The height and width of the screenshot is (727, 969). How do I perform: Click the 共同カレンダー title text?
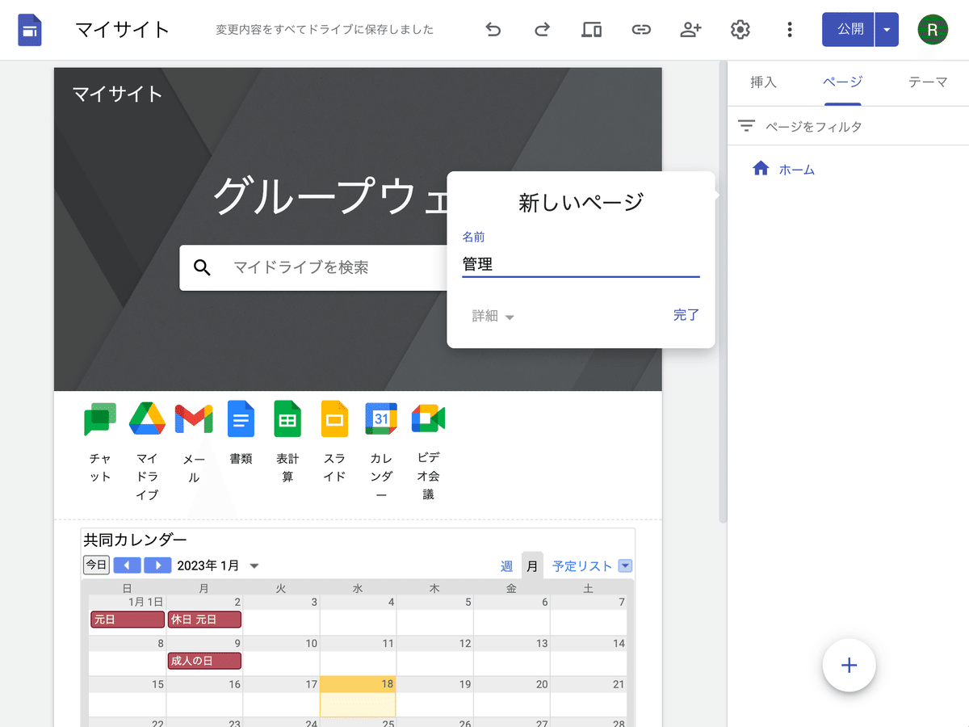(136, 540)
